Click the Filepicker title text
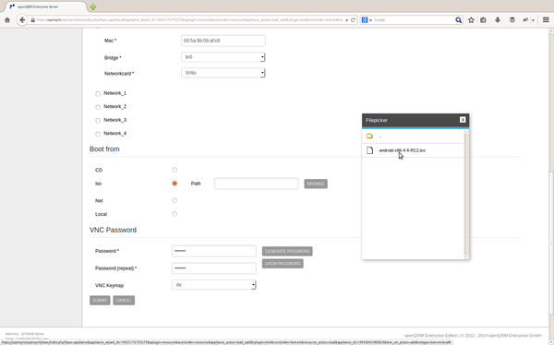This screenshot has height=345, width=554. tap(377, 121)
